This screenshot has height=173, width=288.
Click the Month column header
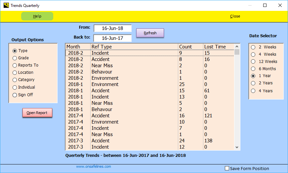tap(78, 47)
